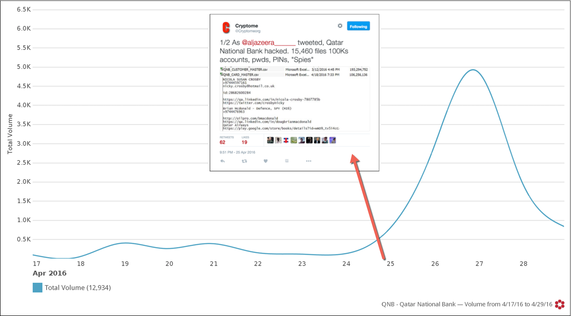Viewport: 571px width, 316px height.
Task: Click the QNB_CARD_MASTER.csv file row
Action: pyautogui.click(x=294, y=75)
